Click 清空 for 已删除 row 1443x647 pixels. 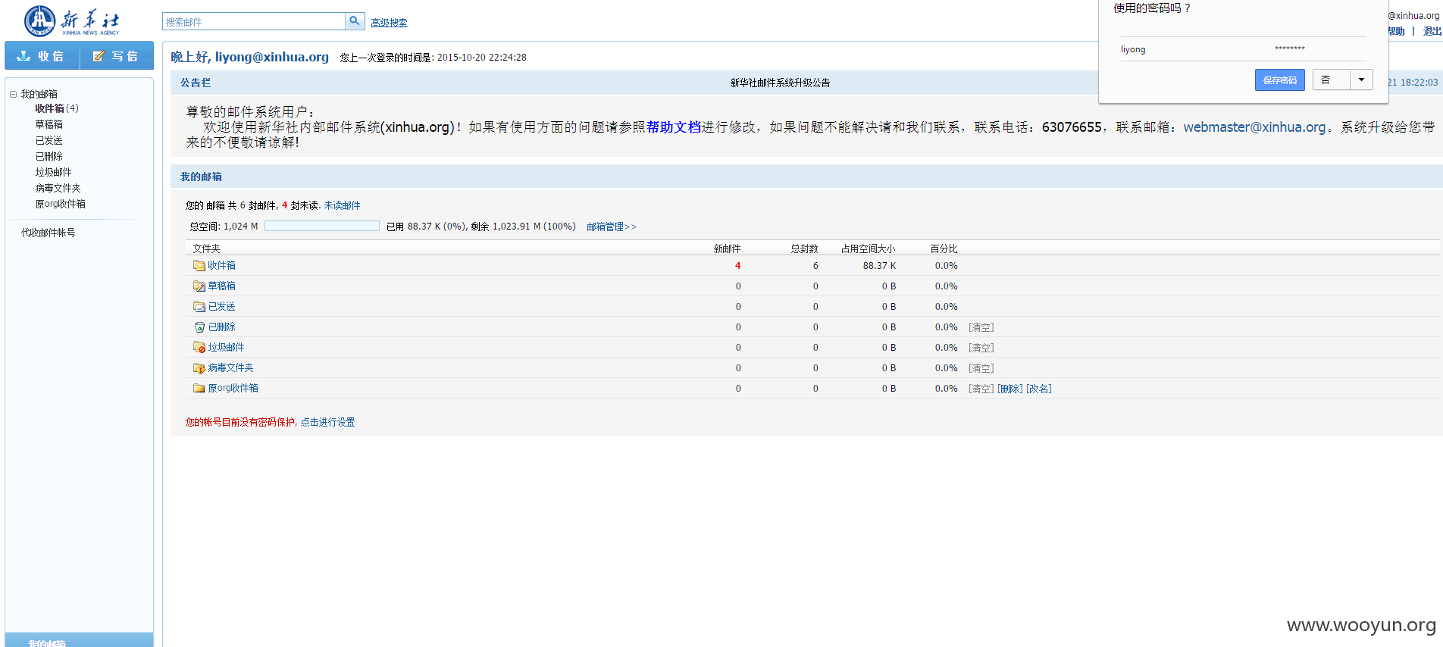click(981, 327)
